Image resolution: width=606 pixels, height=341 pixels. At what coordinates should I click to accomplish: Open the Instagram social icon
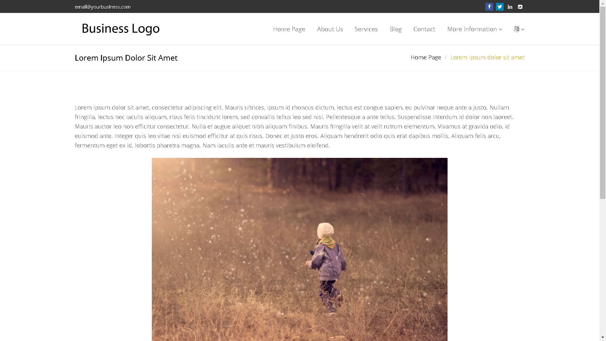click(x=520, y=7)
